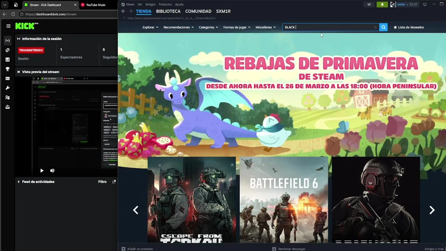Toggle Steam Big Picture display icon
Viewport: 446px width, 251px height.
(x=425, y=5)
